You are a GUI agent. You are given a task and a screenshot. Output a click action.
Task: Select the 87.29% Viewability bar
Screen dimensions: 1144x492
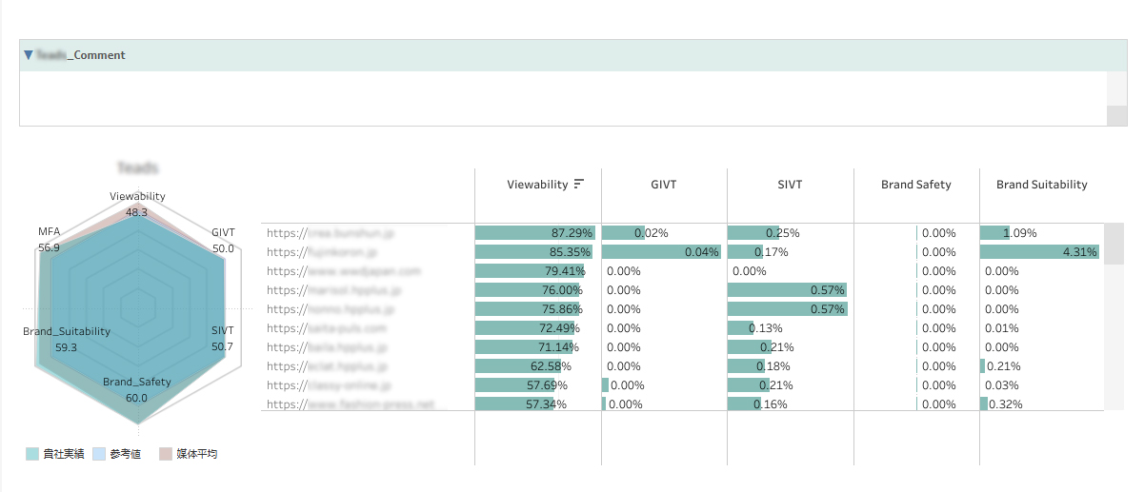pos(533,233)
